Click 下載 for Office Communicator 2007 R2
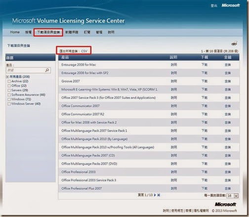Image resolution: width=249 pixels, height=217 pixels. tap(205, 114)
